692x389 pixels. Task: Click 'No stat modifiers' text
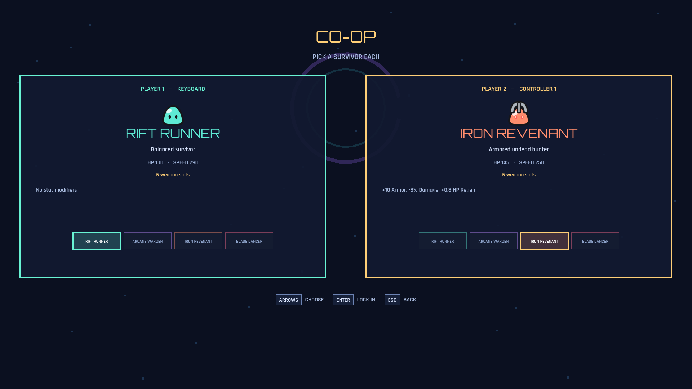[57, 190]
